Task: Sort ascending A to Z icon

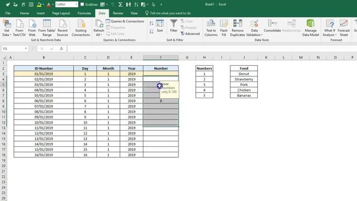Action: pos(151,23)
